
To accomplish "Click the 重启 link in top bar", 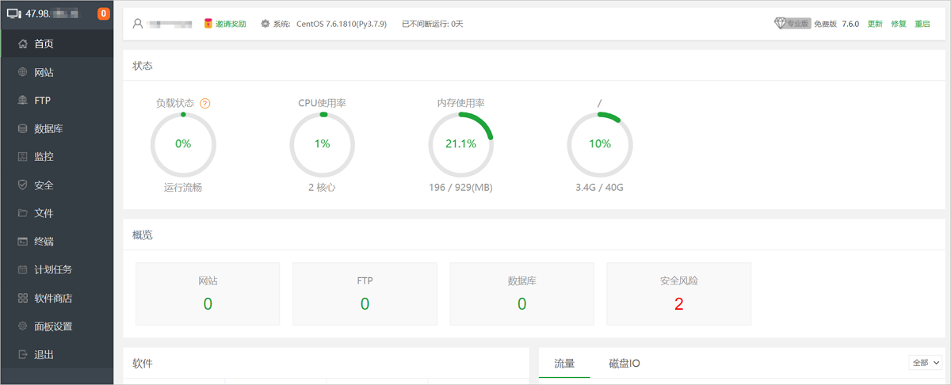I will 922,24.
